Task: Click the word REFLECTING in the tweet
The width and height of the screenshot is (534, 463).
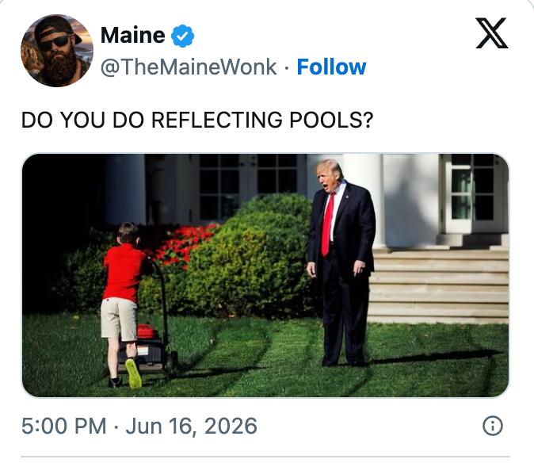Action: [216, 120]
